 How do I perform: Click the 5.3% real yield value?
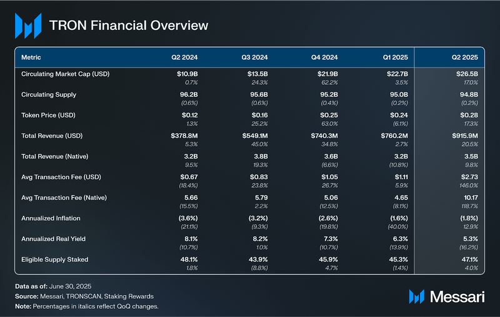pos(471,239)
